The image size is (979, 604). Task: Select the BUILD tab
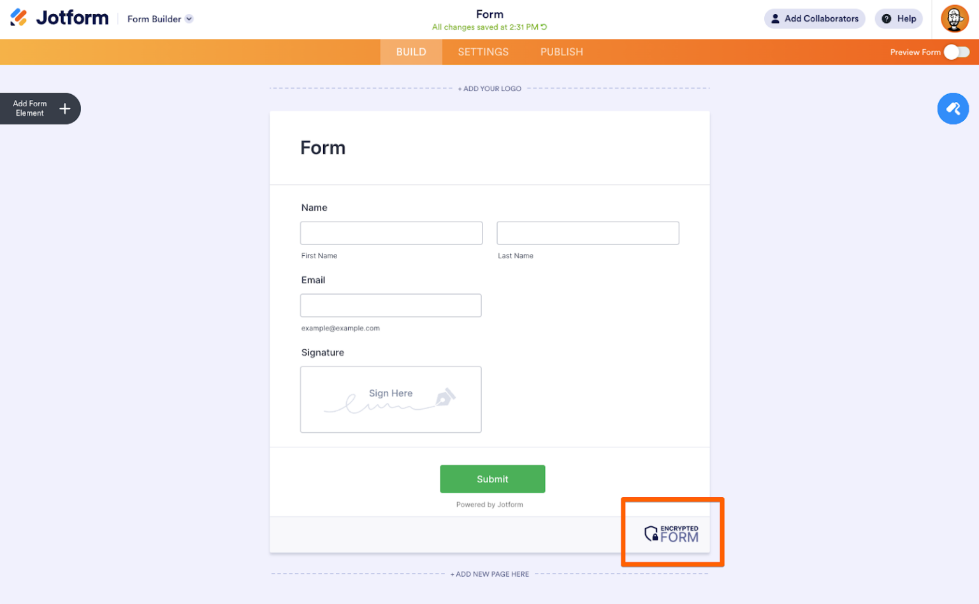(x=410, y=52)
